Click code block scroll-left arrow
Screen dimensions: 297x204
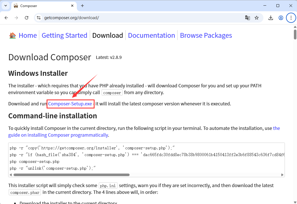pyautogui.click(x=11, y=175)
